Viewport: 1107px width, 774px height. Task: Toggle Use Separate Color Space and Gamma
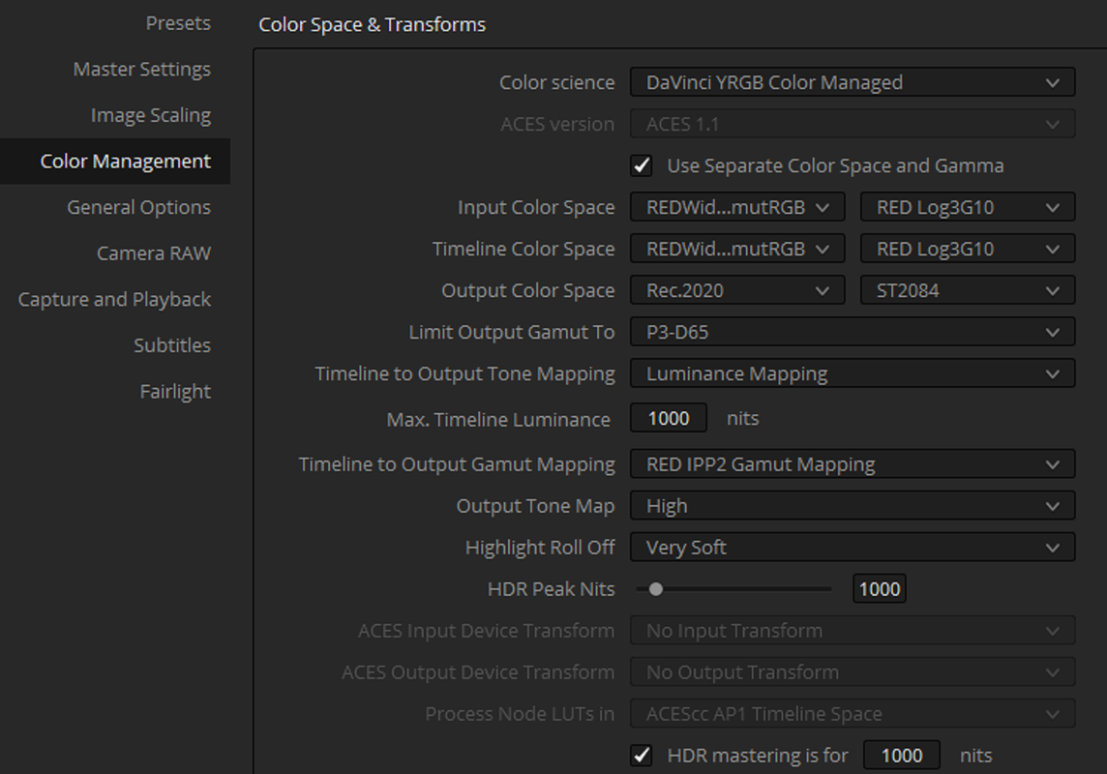click(642, 165)
